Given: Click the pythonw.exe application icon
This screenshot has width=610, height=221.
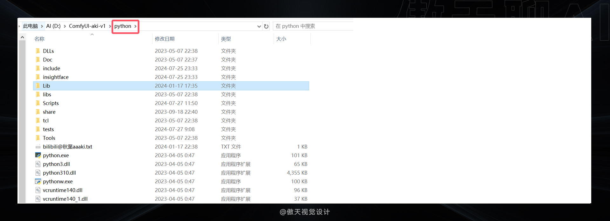Looking at the screenshot, I should [38, 182].
